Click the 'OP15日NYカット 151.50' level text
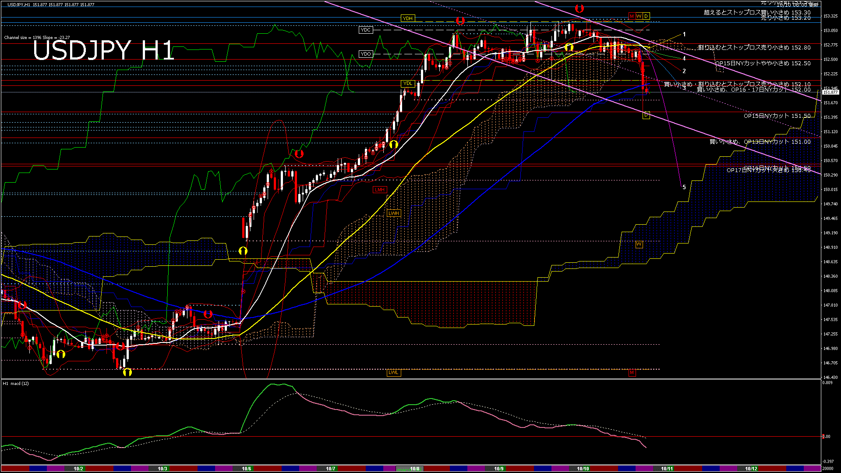 pyautogui.click(x=777, y=116)
